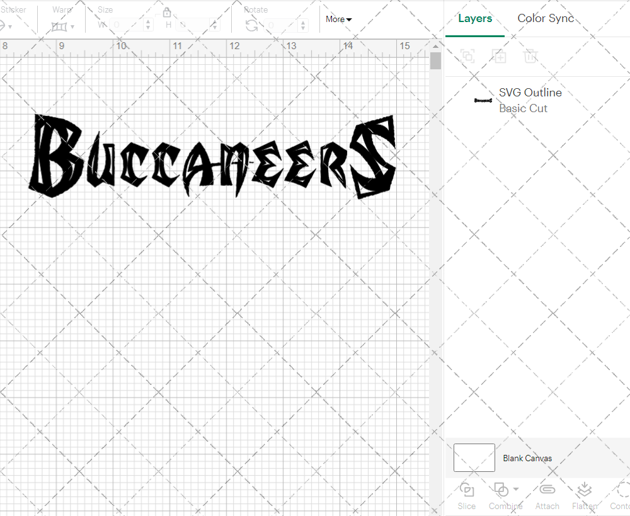
Task: Select the SVG Outline layer
Action: click(529, 100)
